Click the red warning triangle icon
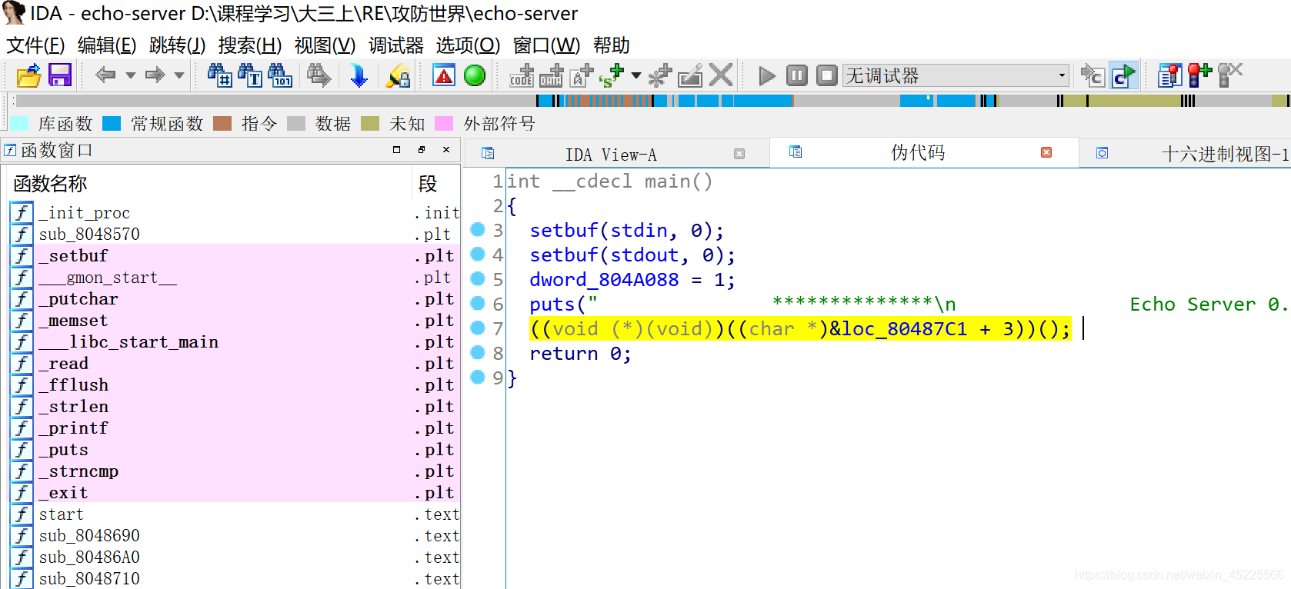This screenshot has width=1291, height=589. [444, 75]
